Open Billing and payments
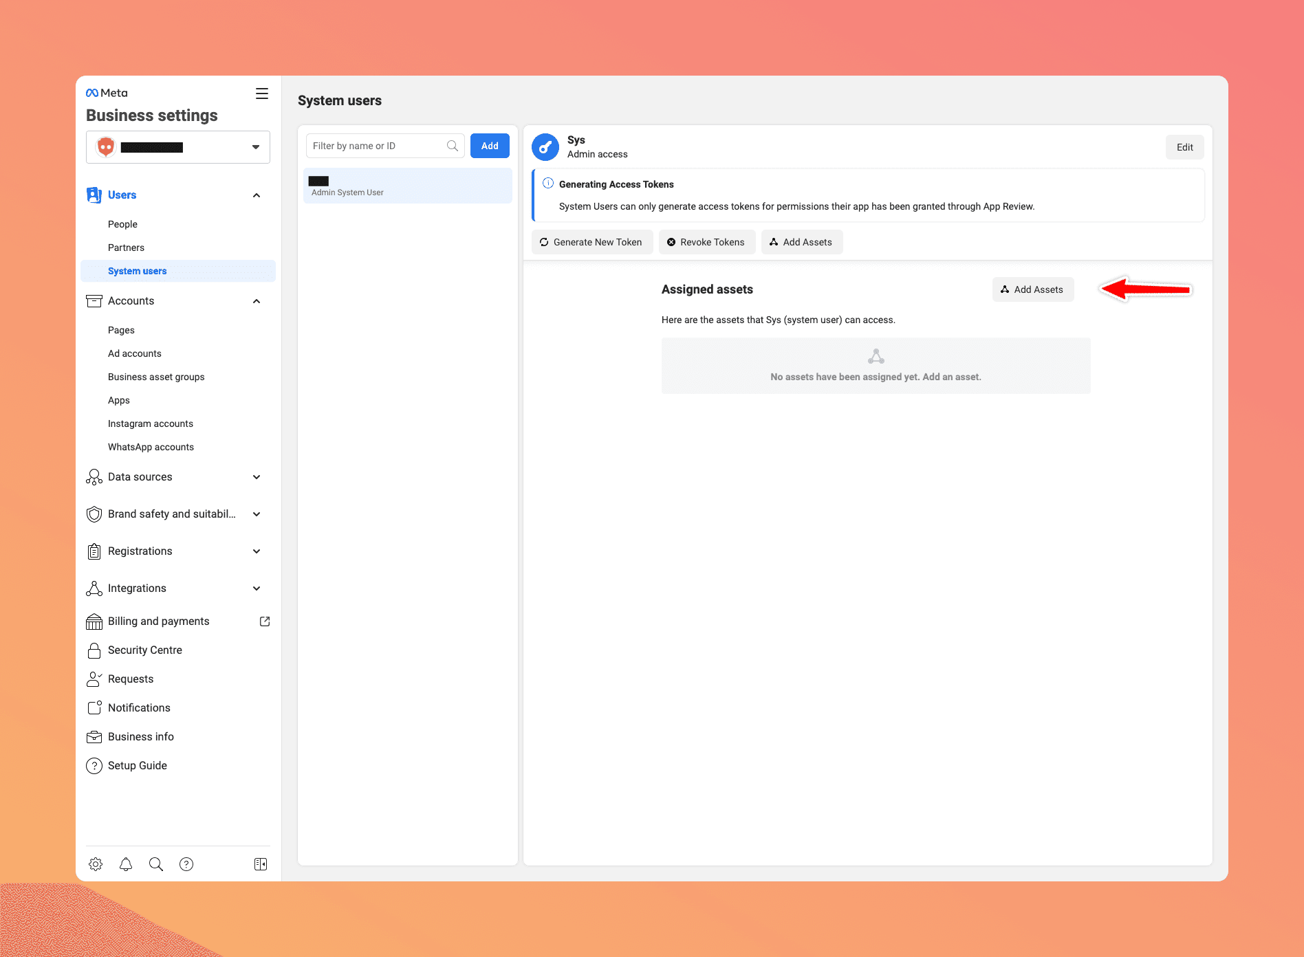Screen dimensions: 1304x957 pyautogui.click(x=159, y=621)
